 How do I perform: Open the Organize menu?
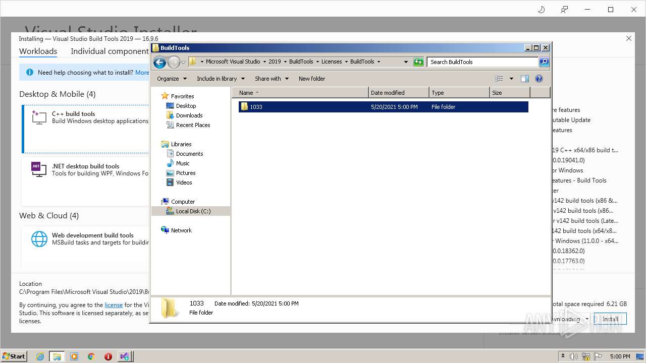click(172, 79)
